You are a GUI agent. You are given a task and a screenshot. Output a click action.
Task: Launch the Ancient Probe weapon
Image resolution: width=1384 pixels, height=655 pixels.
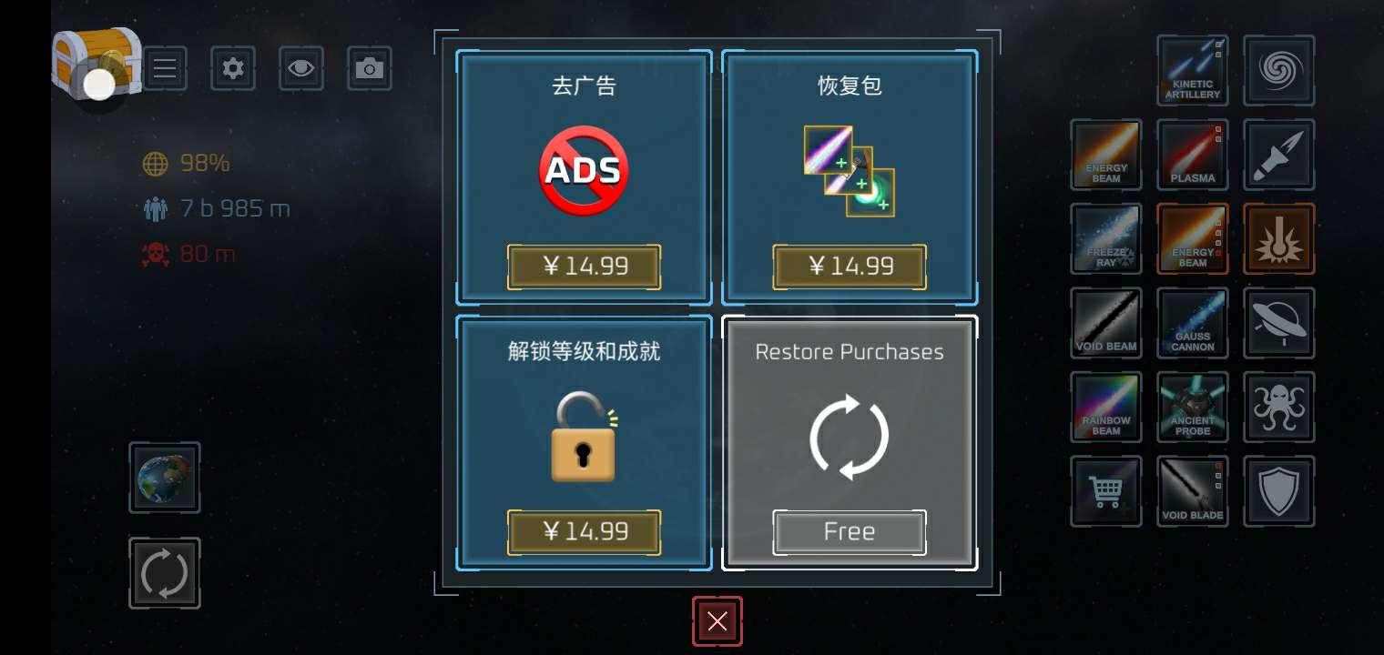[x=1192, y=407]
